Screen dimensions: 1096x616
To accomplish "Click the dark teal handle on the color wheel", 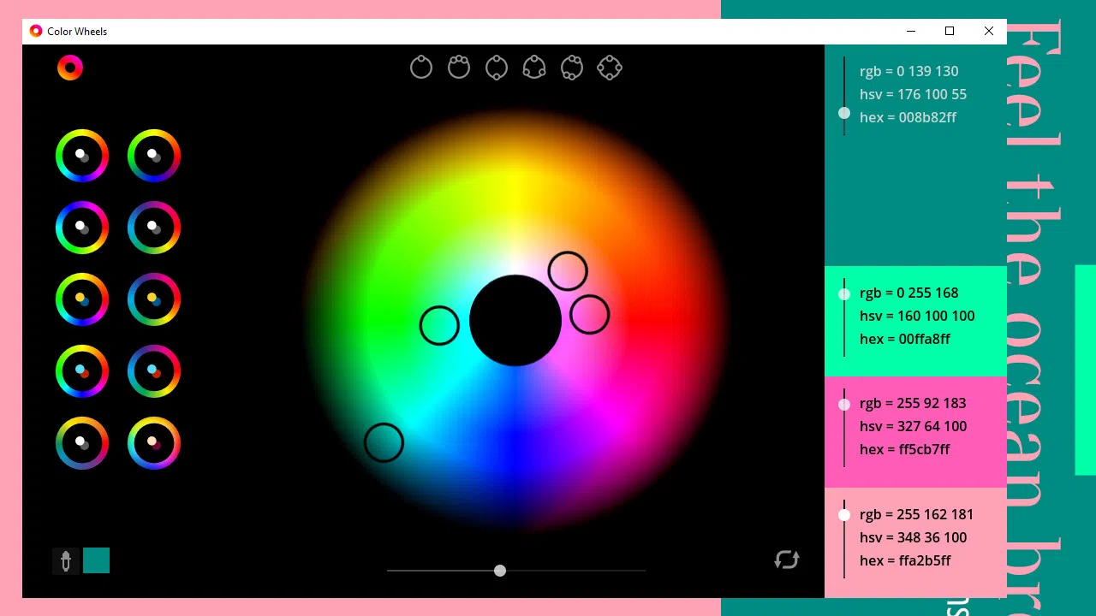I will point(384,443).
